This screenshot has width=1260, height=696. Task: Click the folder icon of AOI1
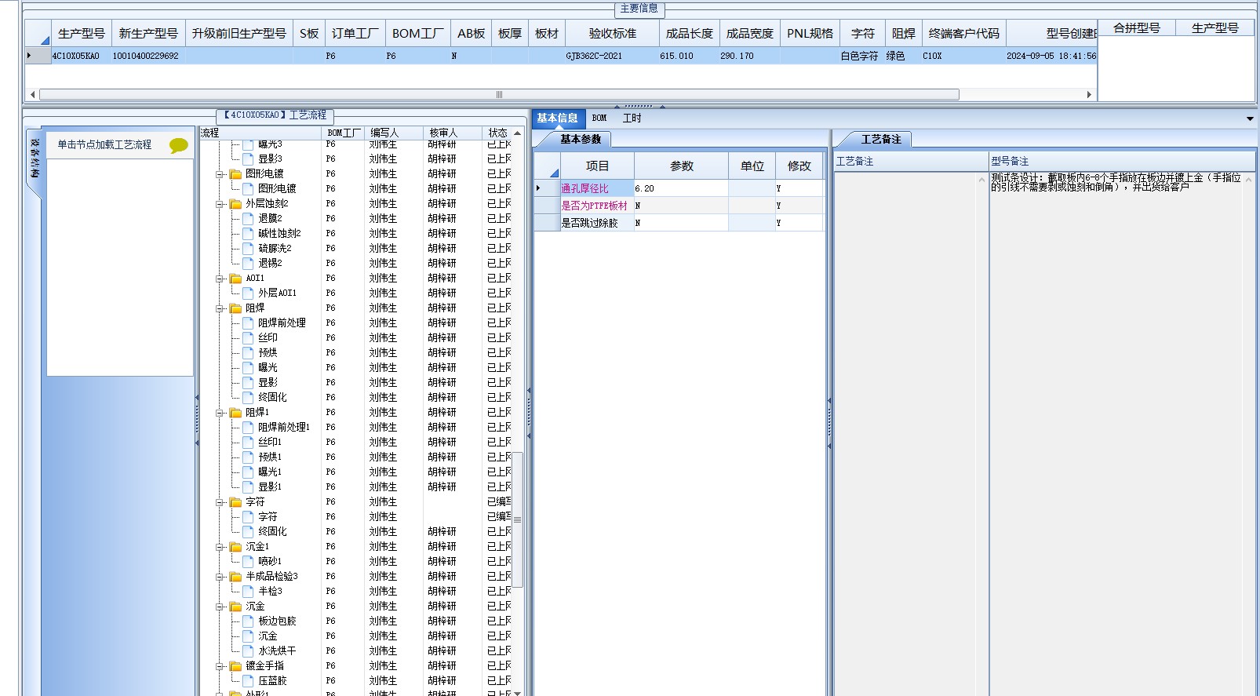[x=235, y=279]
